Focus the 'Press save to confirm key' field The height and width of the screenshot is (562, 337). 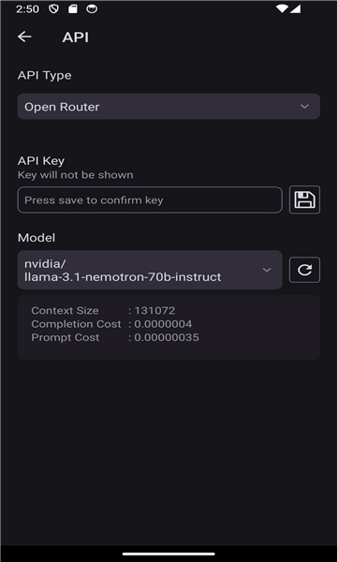pos(150,200)
